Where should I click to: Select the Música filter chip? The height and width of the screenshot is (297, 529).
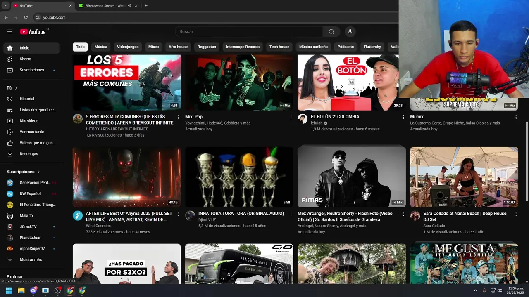point(101,47)
